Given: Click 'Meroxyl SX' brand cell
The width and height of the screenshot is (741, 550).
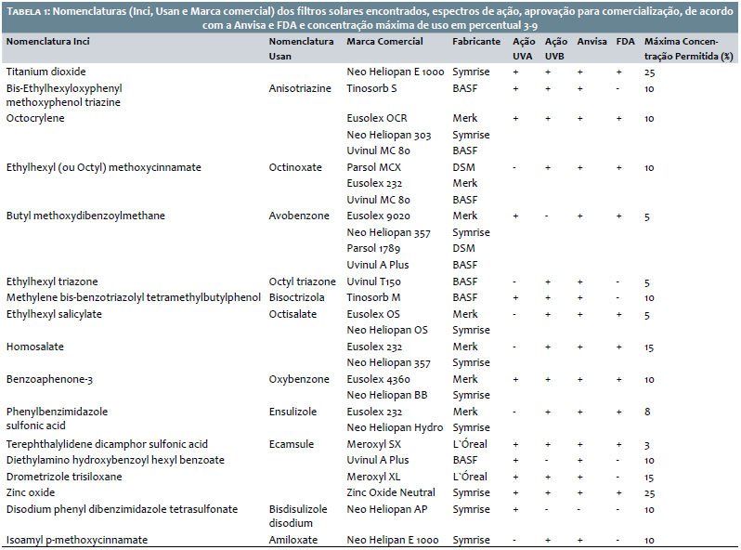Looking at the screenshot, I should coord(374,444).
